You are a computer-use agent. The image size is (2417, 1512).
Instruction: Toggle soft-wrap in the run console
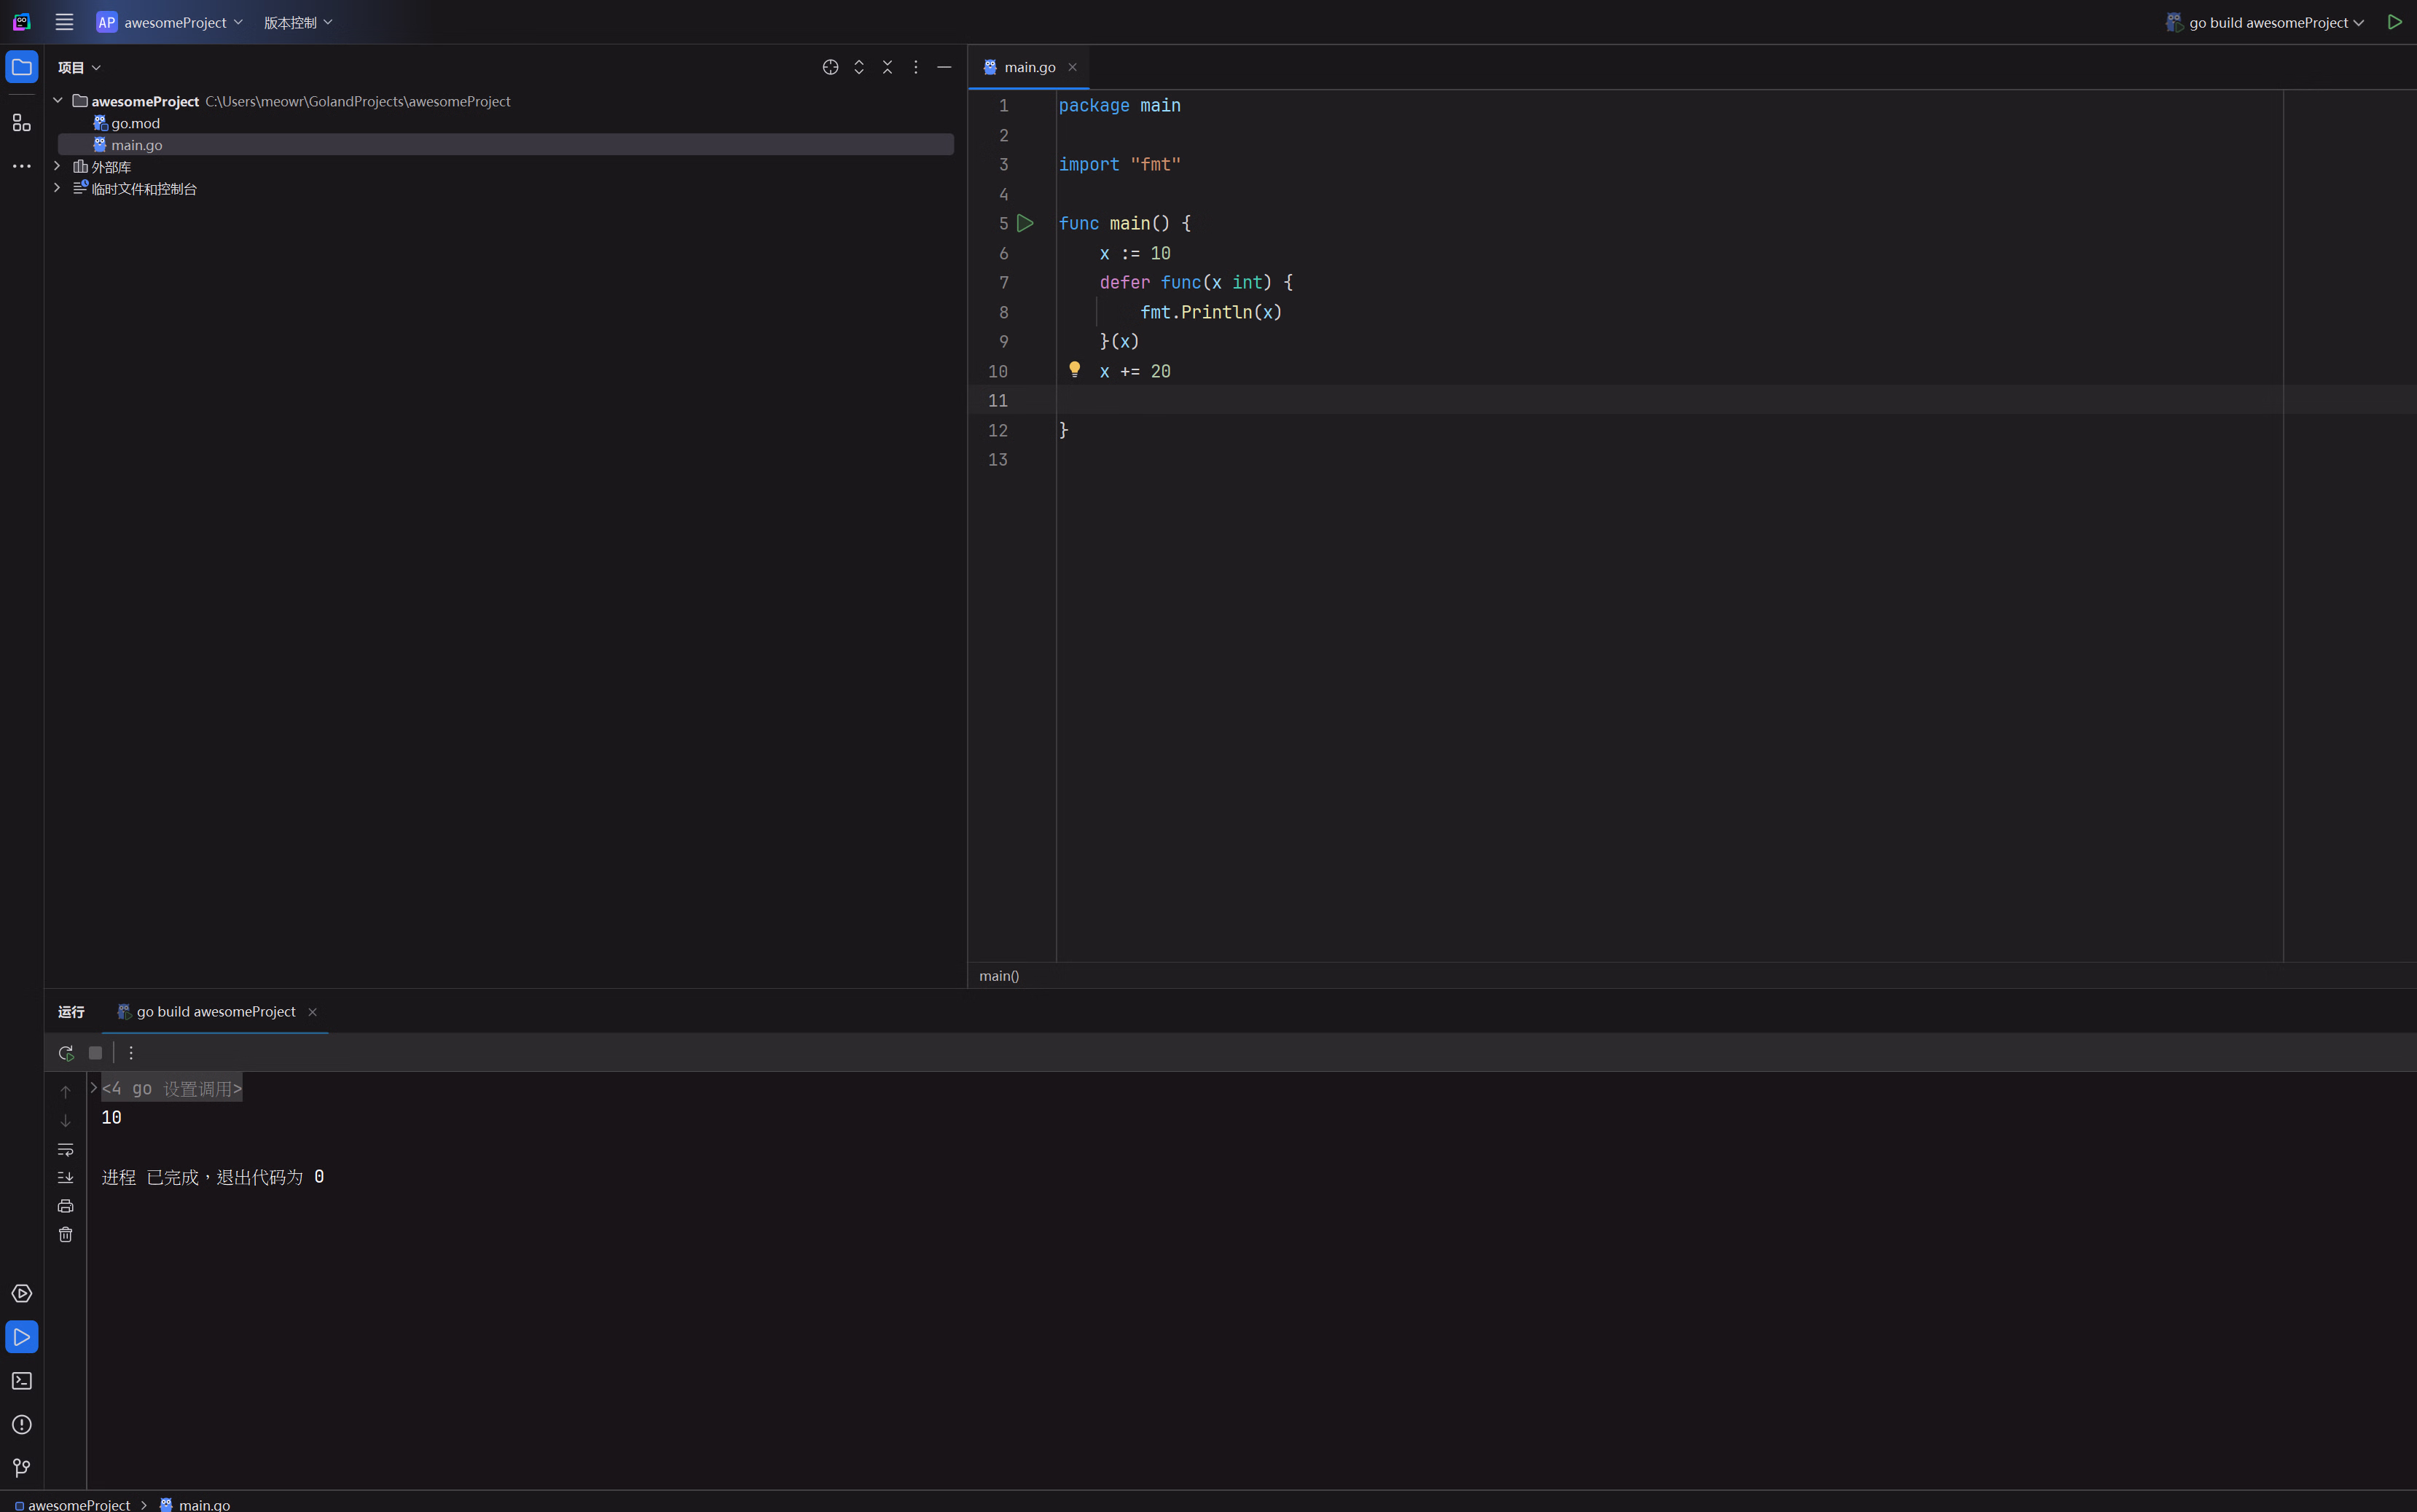click(x=66, y=1150)
